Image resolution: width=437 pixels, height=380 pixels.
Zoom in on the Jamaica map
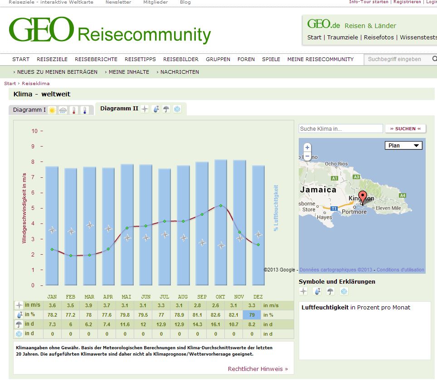pyautogui.click(x=307, y=147)
